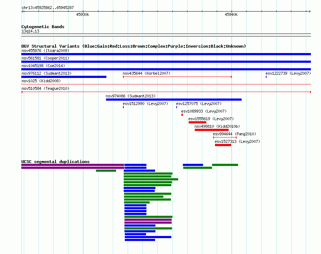Select the nsv498810 (Kidd2010b) label
The height and width of the screenshot is (254, 321).
click(x=217, y=126)
